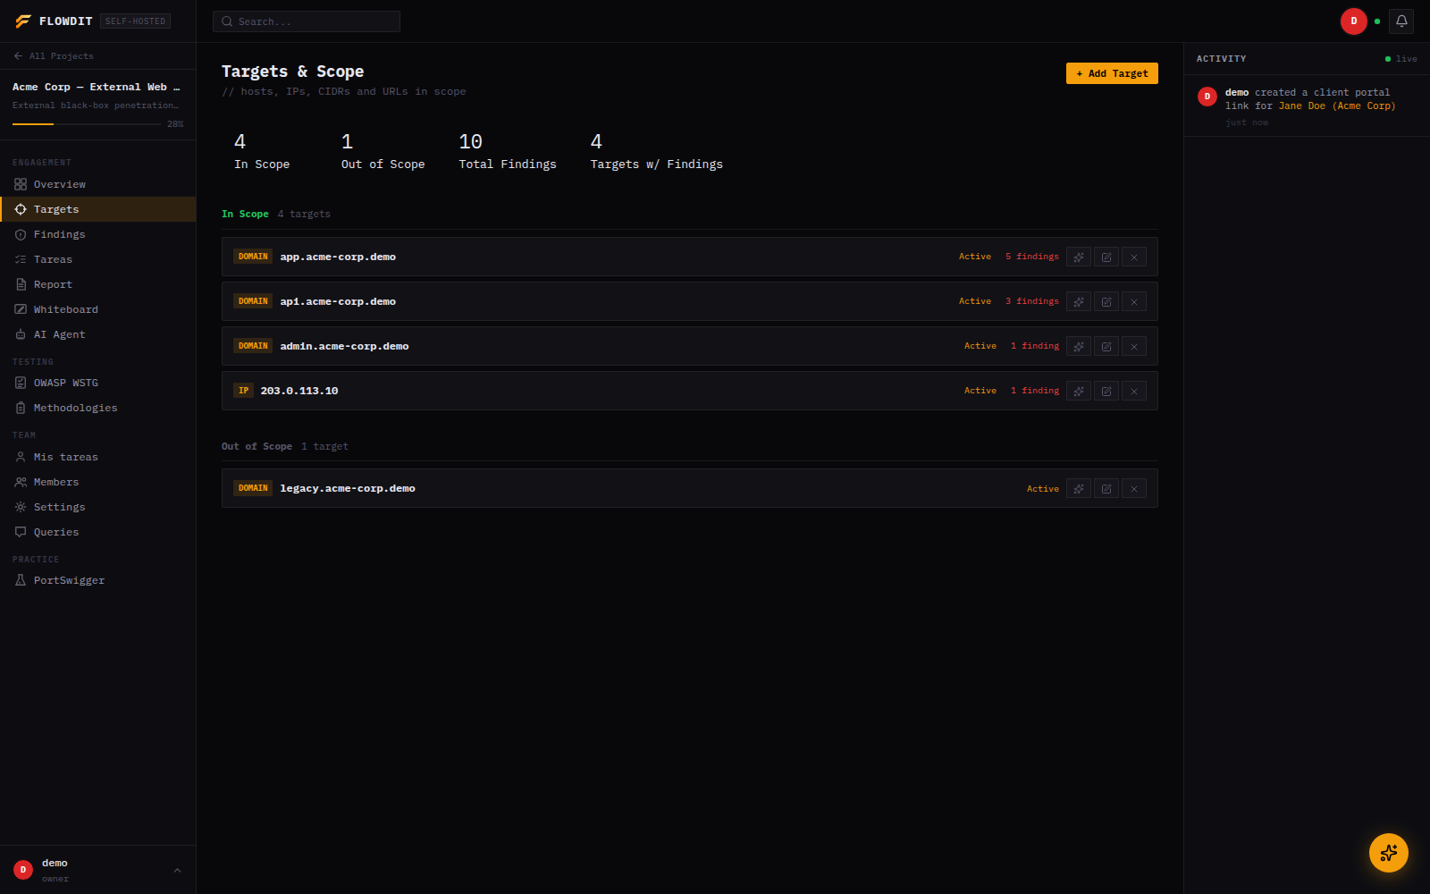Click the Flowdit logo

click(x=54, y=21)
